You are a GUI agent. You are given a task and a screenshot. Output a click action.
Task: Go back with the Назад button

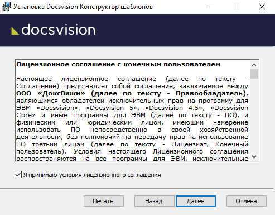154,201
